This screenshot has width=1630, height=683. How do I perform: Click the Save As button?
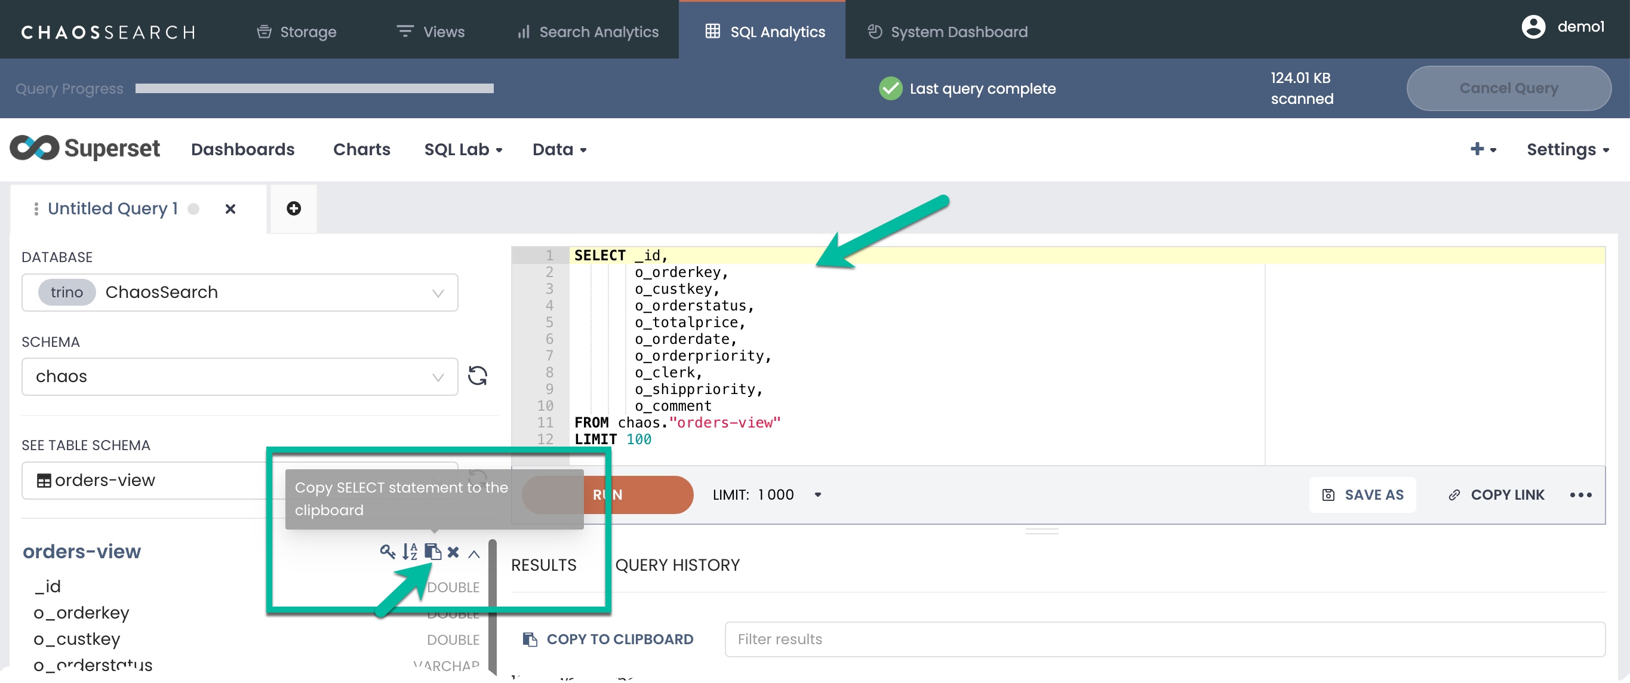pyautogui.click(x=1363, y=495)
